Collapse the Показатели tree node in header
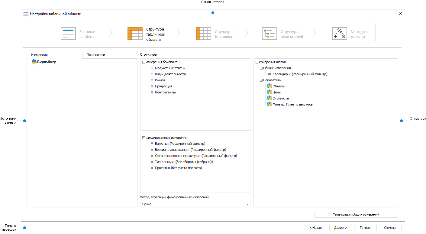 tap(261, 80)
